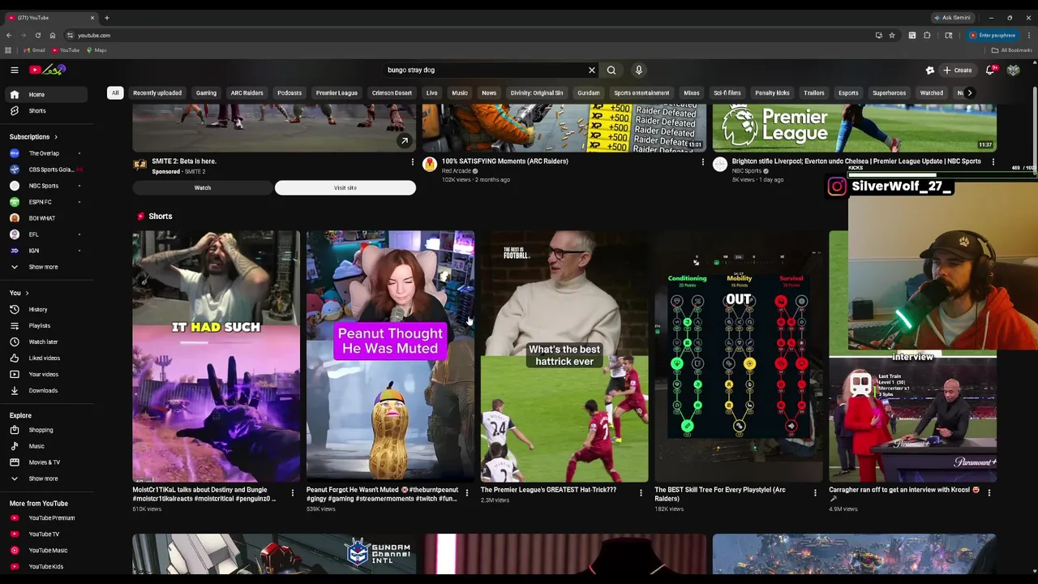Open the notifications bell
The width and height of the screenshot is (1038, 584).
[x=990, y=70]
